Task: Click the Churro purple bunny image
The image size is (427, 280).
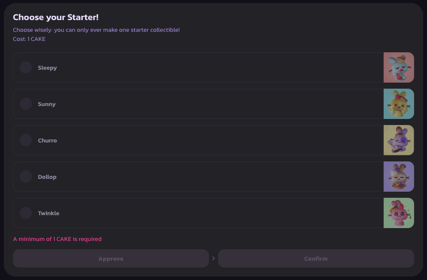Action: pos(399,140)
